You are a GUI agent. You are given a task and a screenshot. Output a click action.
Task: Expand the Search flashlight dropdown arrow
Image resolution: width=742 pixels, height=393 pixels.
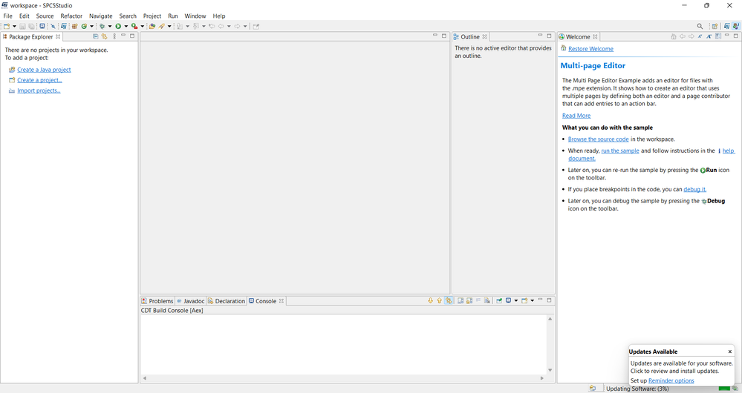pos(169,27)
